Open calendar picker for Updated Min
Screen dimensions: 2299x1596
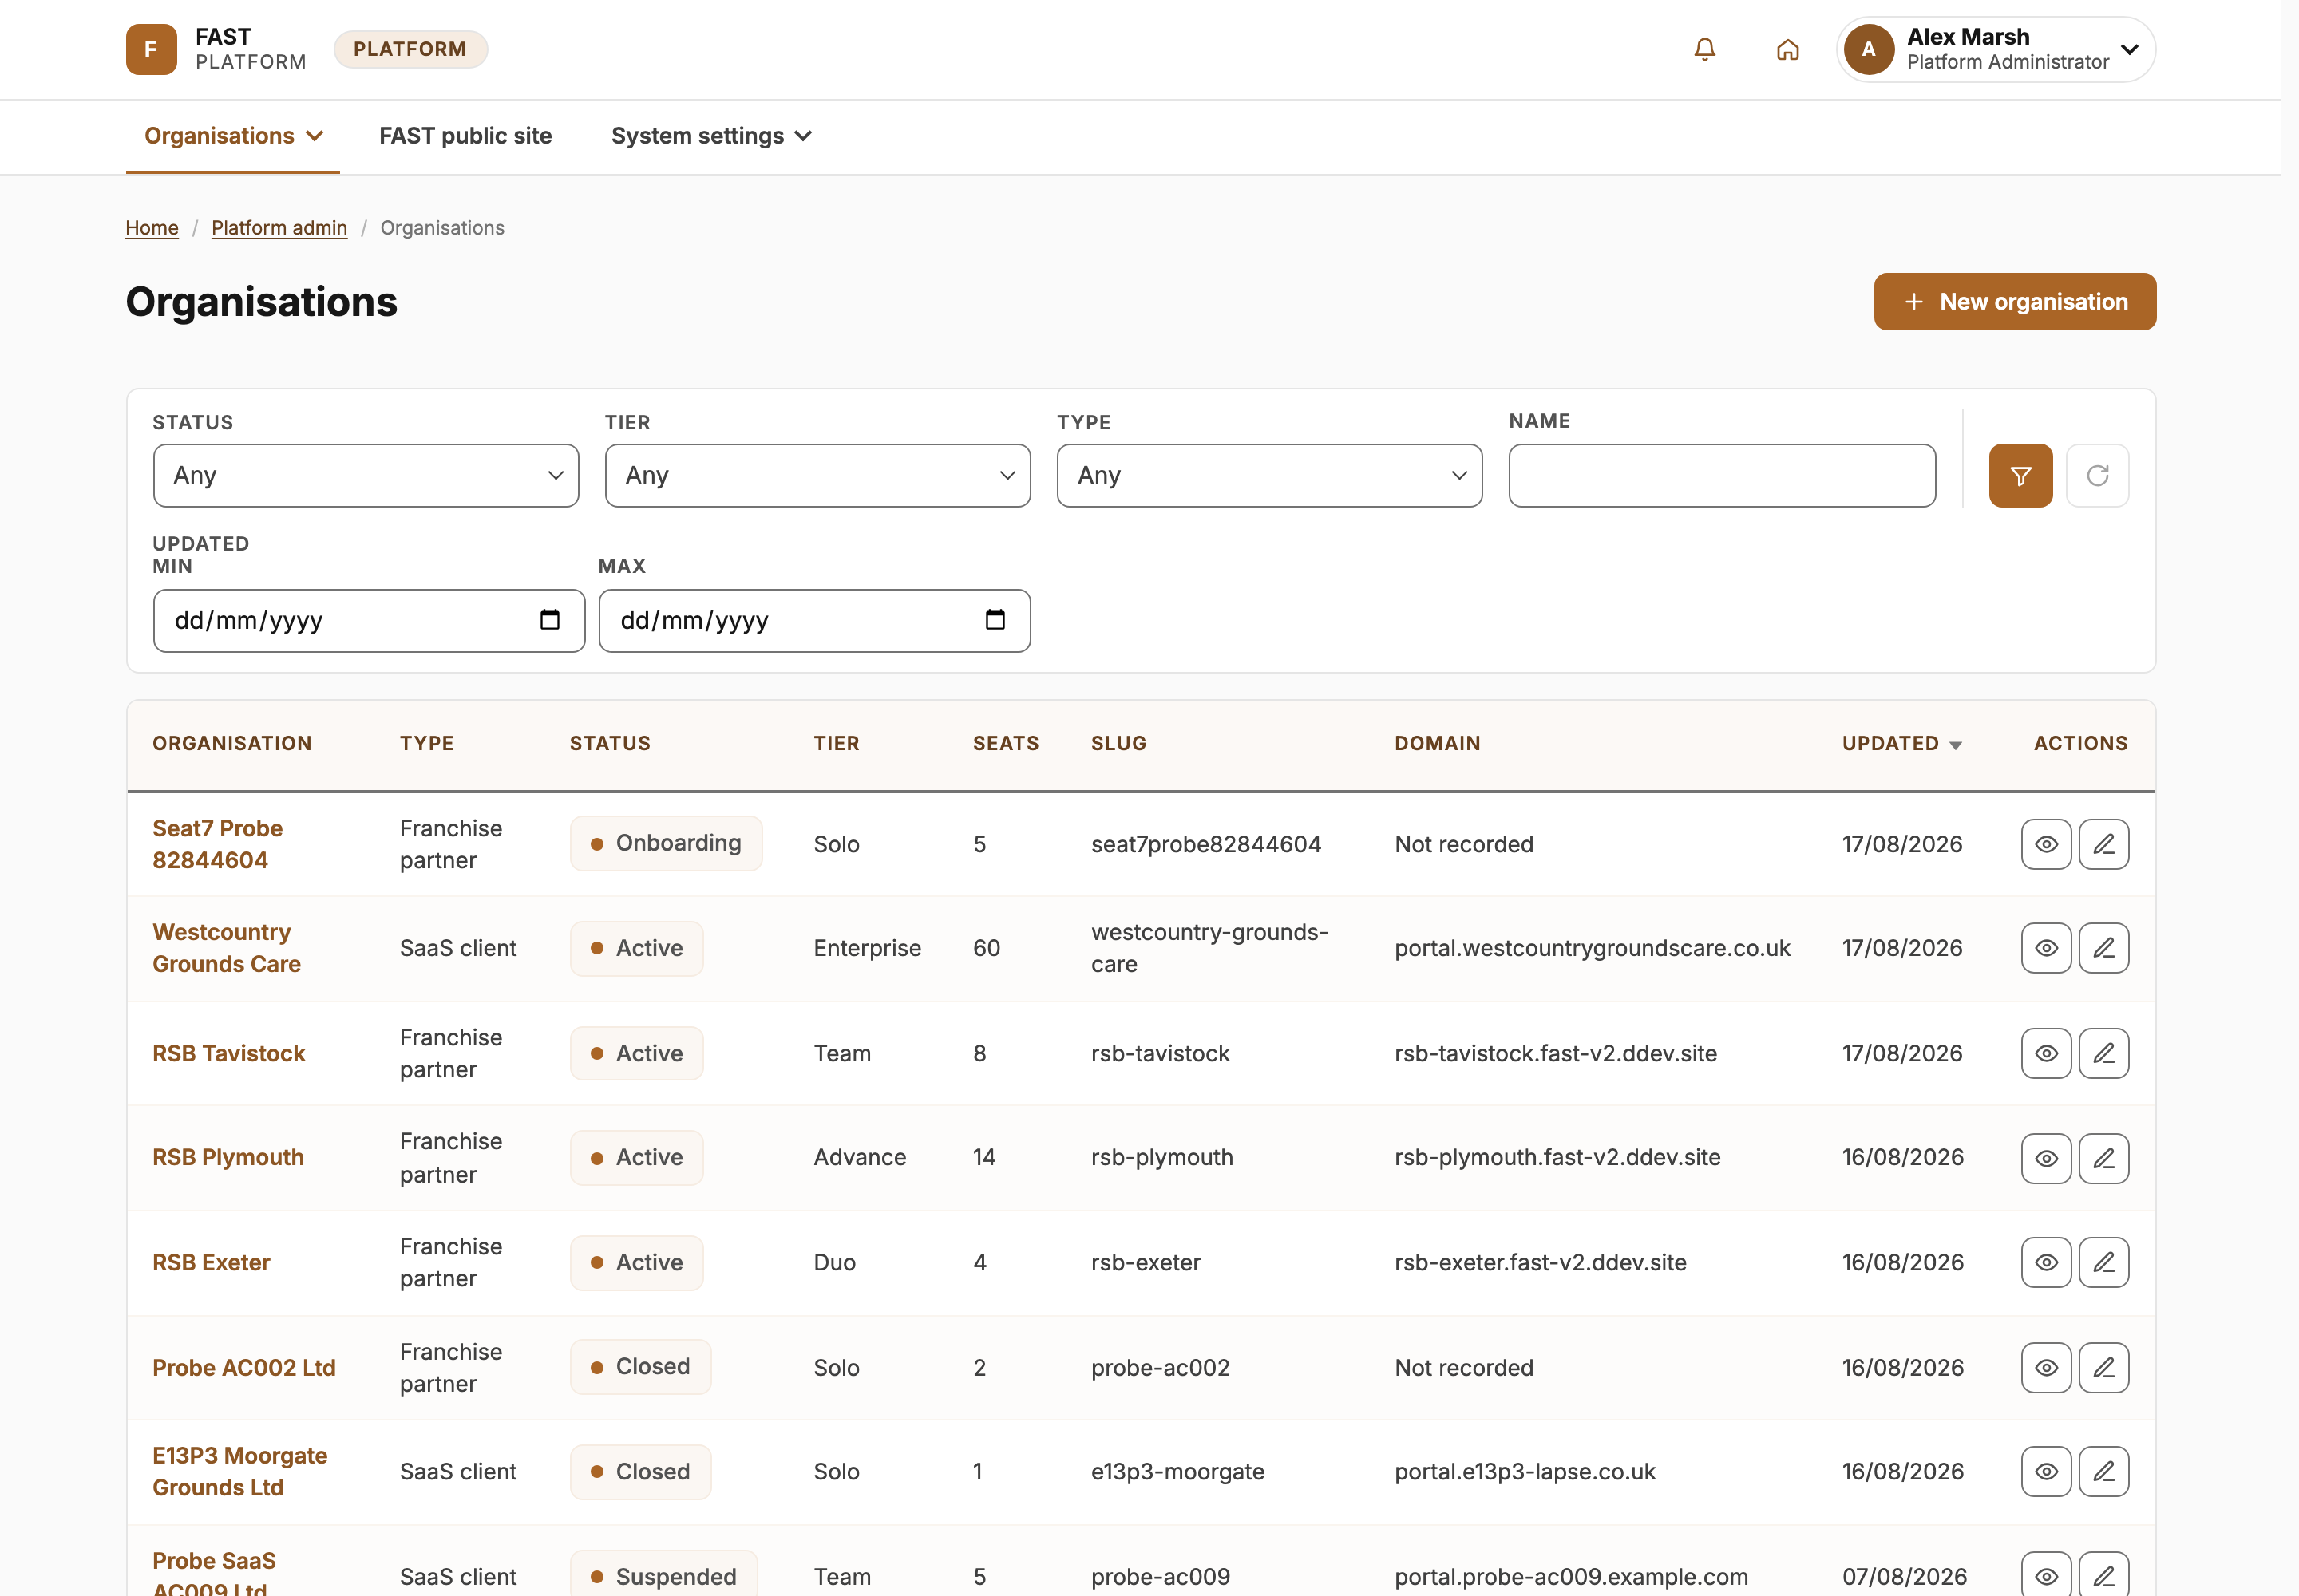pos(549,620)
